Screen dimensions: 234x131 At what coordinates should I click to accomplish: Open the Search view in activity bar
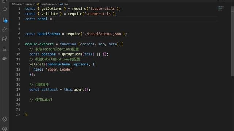[x=4, y=10]
